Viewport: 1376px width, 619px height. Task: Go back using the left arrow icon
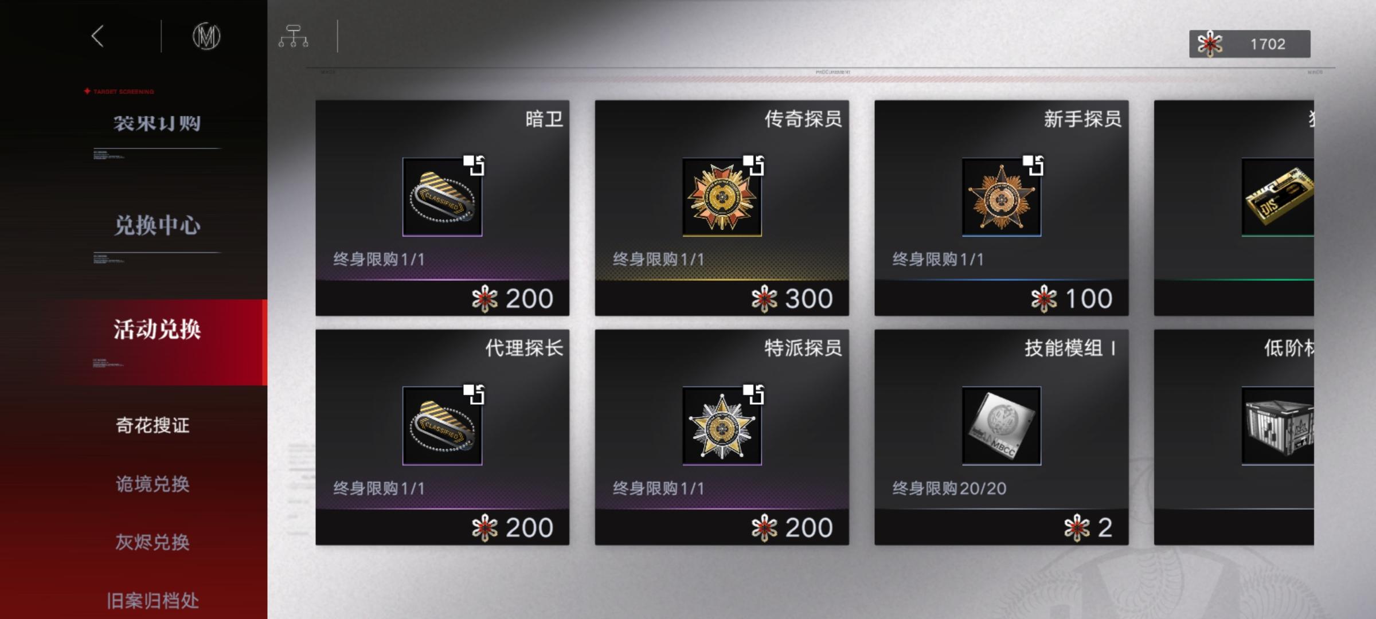(97, 36)
